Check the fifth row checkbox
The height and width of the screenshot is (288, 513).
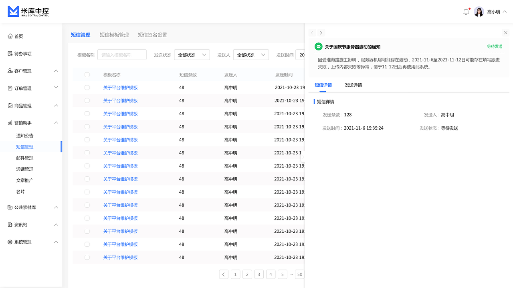pos(87,140)
